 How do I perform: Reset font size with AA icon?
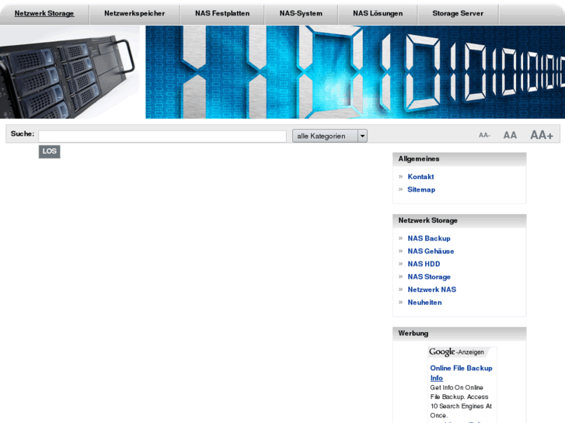510,135
